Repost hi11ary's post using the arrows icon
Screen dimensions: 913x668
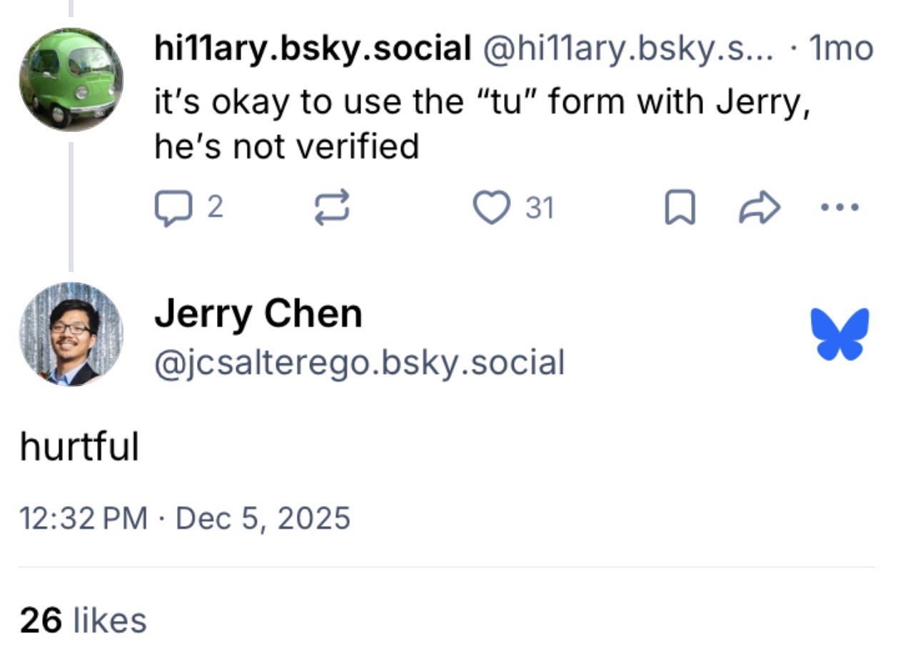pos(332,208)
